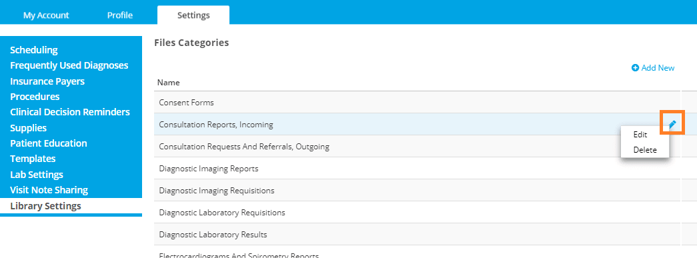Switch to the Profile tab
Image resolution: width=697 pixels, height=258 pixels.
point(120,15)
